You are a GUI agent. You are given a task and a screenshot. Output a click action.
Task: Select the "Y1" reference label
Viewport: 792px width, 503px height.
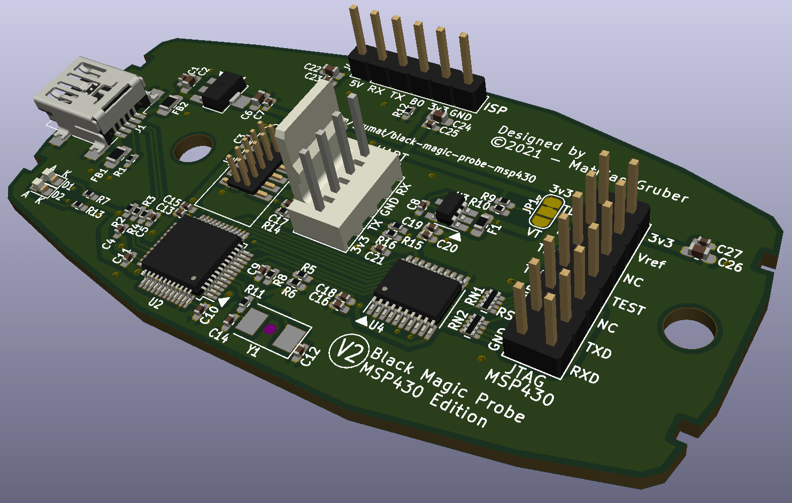pos(253,351)
